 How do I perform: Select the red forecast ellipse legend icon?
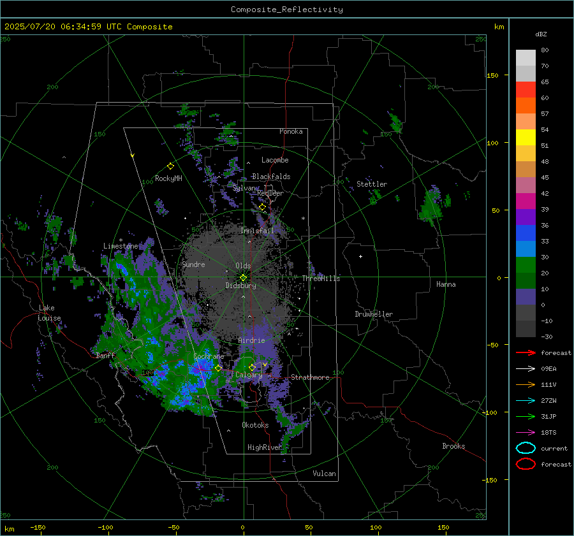point(526,464)
